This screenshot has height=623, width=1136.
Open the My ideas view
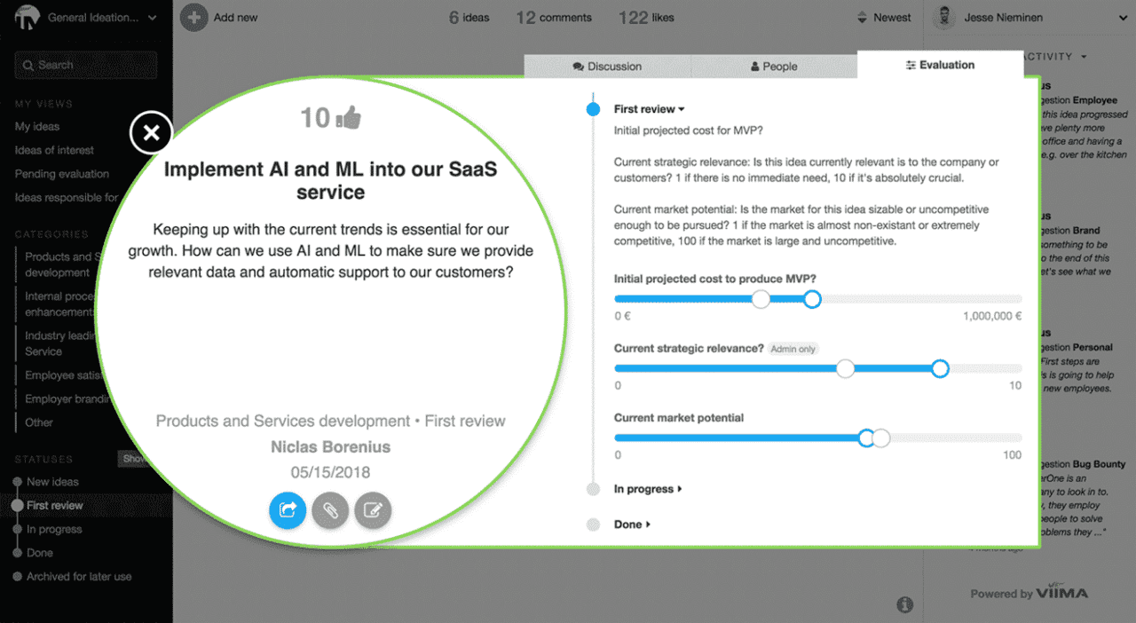click(37, 127)
